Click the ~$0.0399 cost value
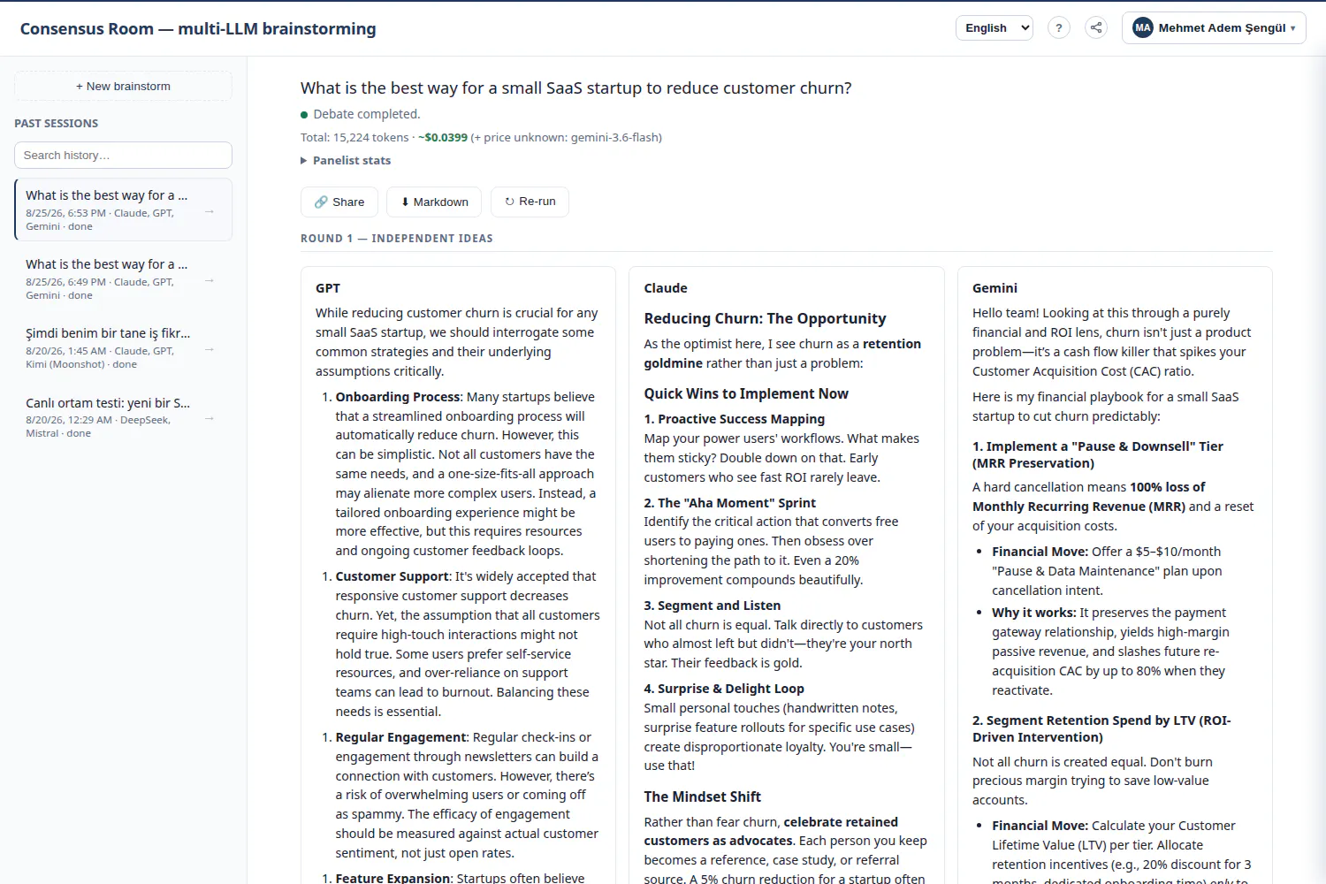 tap(443, 137)
